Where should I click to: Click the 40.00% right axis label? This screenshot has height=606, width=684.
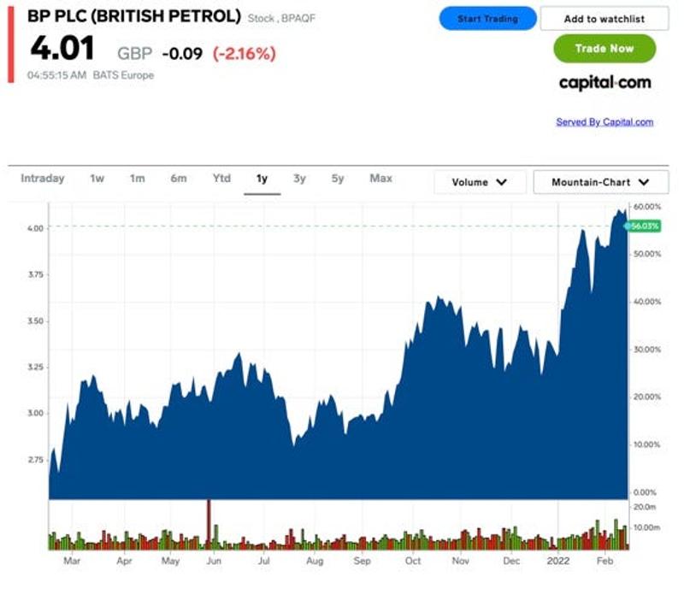[647, 302]
